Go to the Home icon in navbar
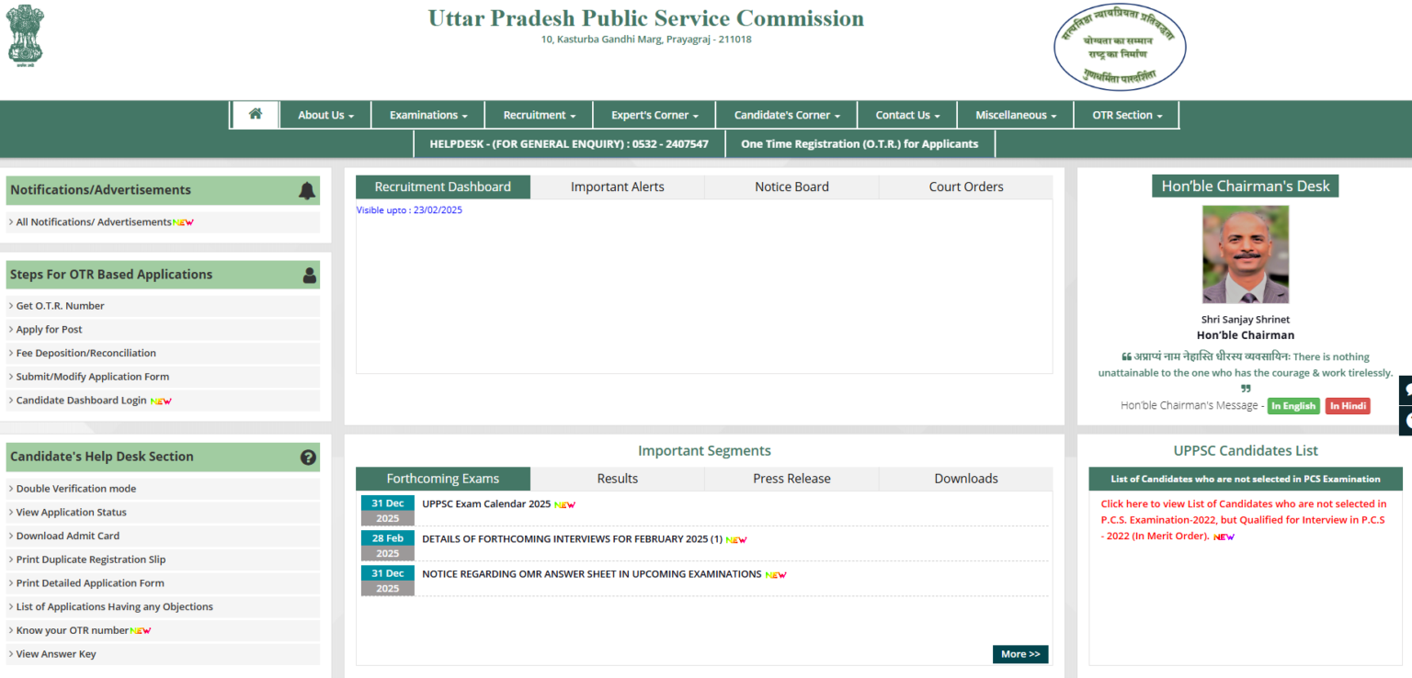 [256, 114]
